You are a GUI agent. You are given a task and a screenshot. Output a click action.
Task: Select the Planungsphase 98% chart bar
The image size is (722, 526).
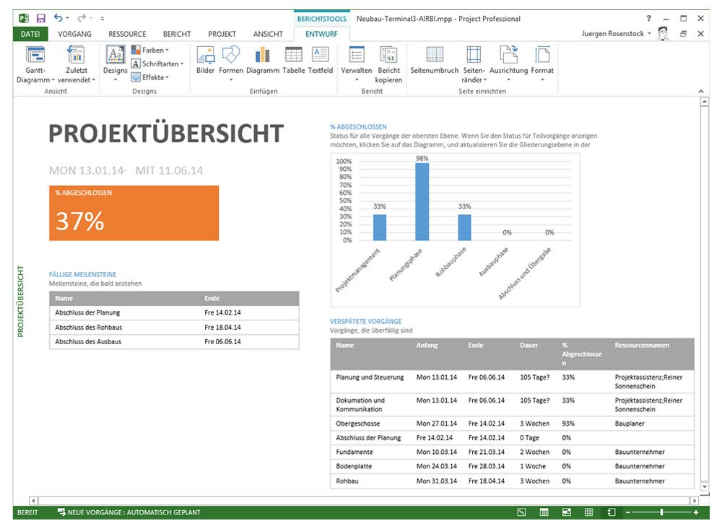pos(422,201)
